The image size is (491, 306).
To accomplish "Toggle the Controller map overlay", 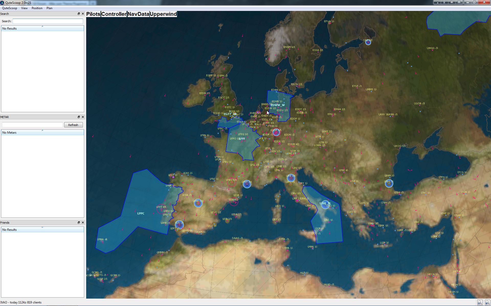I will click(114, 14).
